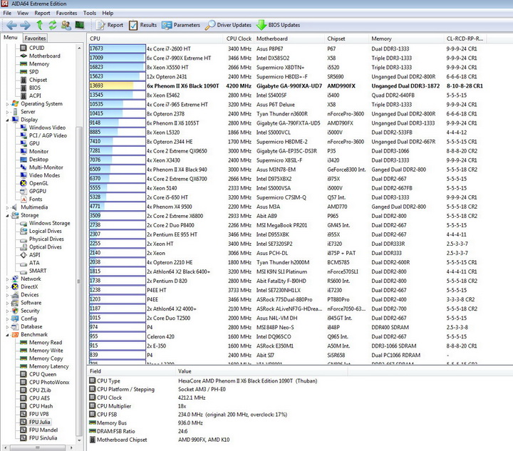Expand the Network node
Image resolution: width=513 pixels, height=451 pixels.
tap(7, 279)
